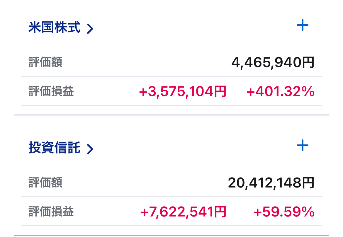Click the 評価額 label under 米国株式

(45, 62)
